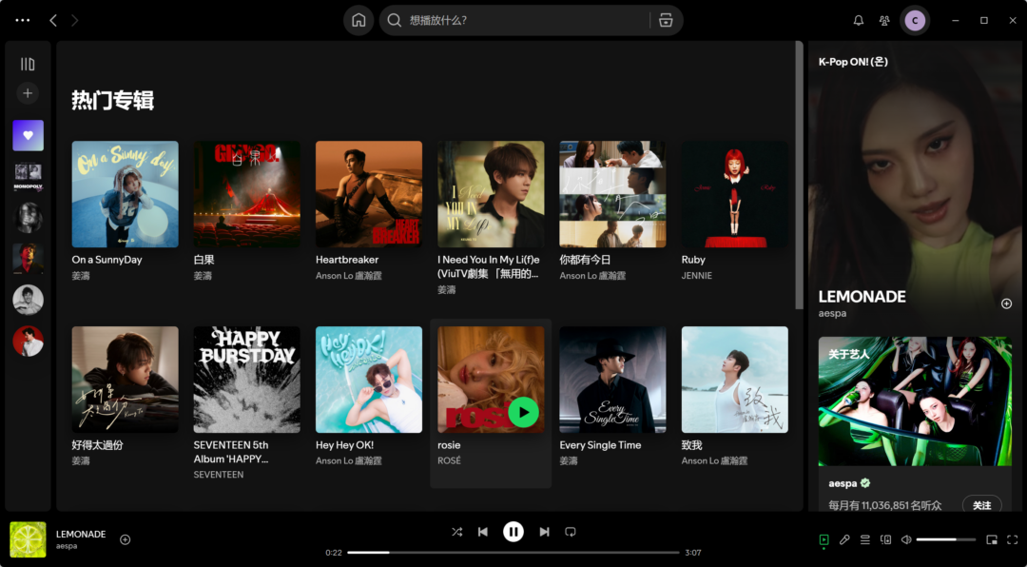Open the Ruby album cover
This screenshot has width=1027, height=567.
coord(735,194)
